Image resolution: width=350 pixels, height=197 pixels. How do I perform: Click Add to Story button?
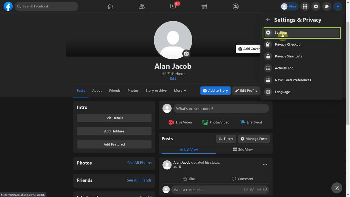pyautogui.click(x=215, y=91)
